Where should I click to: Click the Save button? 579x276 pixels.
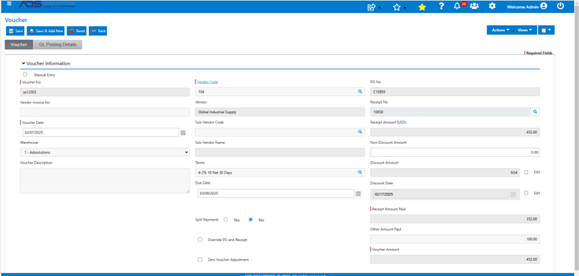click(15, 31)
